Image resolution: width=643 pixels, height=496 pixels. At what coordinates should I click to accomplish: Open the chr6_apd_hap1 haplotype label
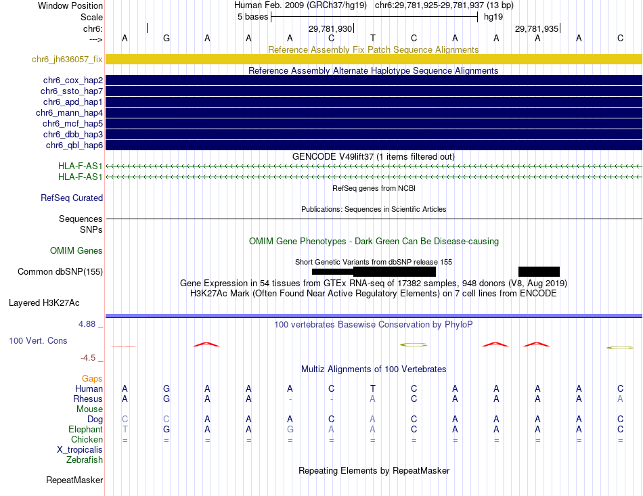[x=72, y=102]
